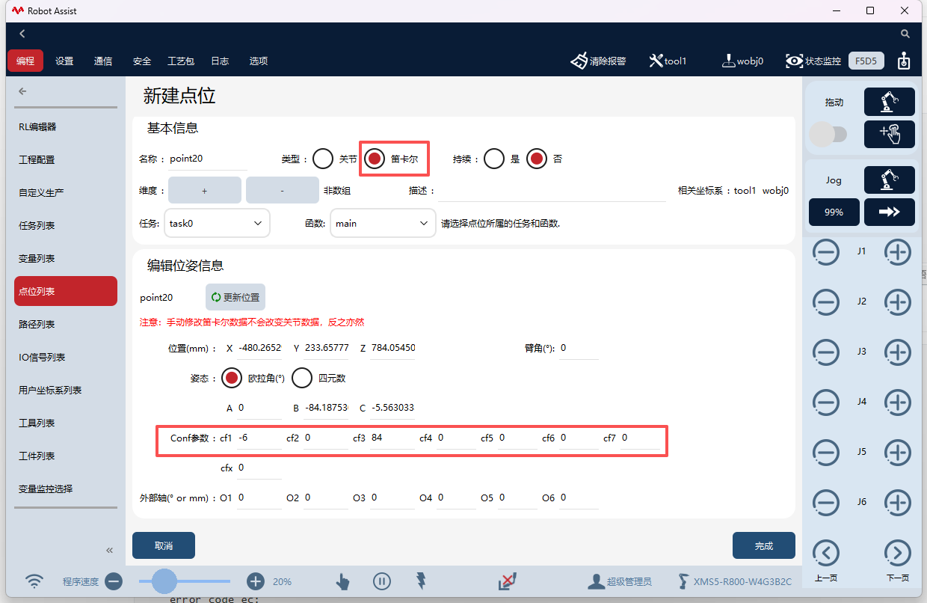Pause program with the pause icon

pyautogui.click(x=381, y=581)
